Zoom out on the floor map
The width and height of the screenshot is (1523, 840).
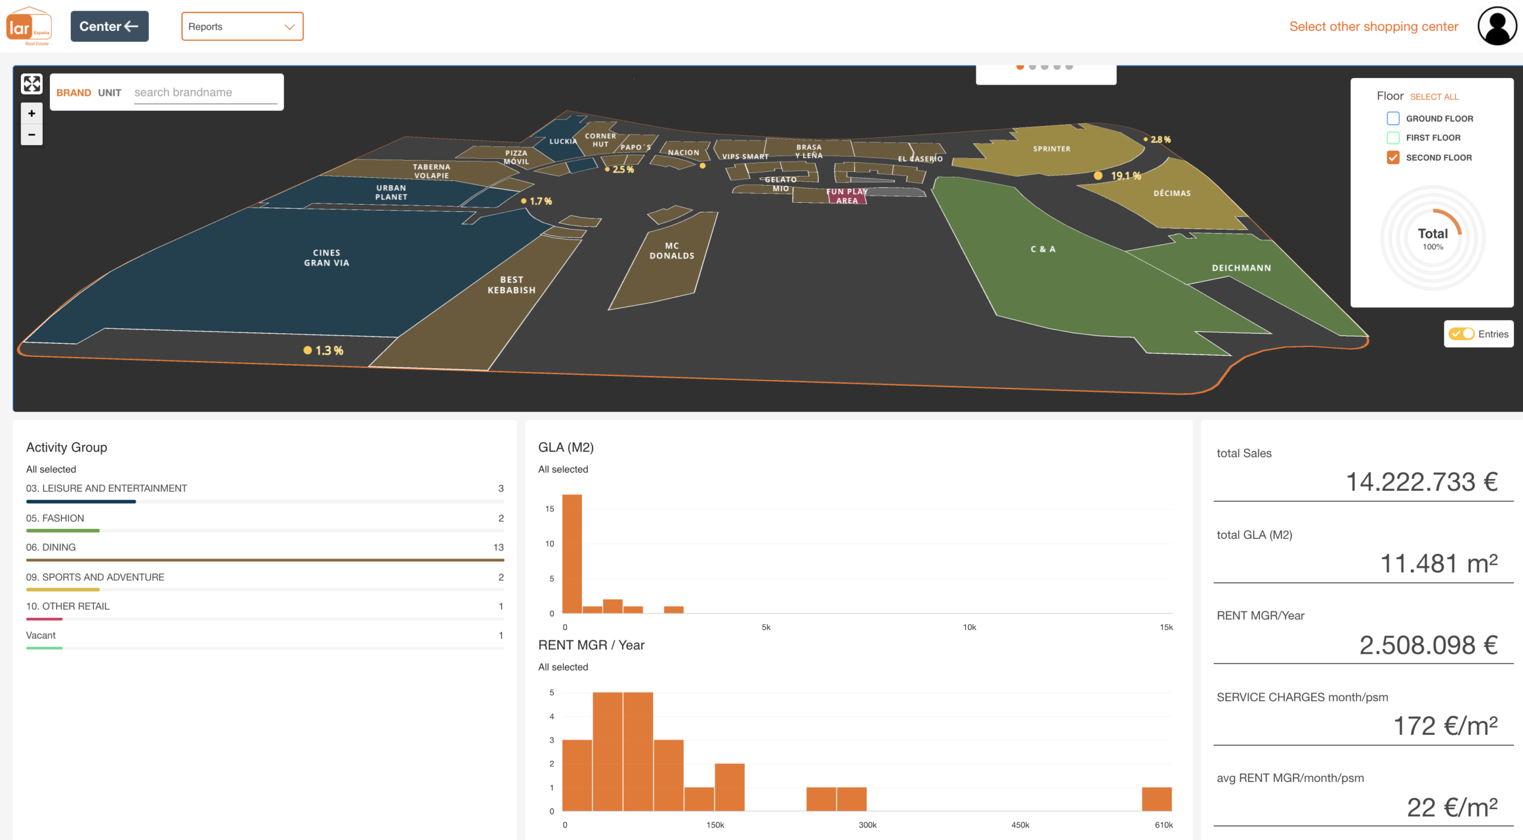click(x=32, y=134)
